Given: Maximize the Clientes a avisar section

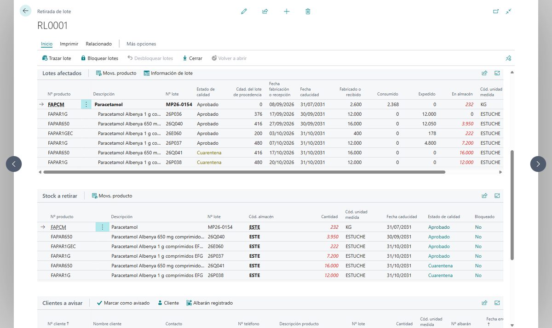Looking at the screenshot, I should 497,303.
